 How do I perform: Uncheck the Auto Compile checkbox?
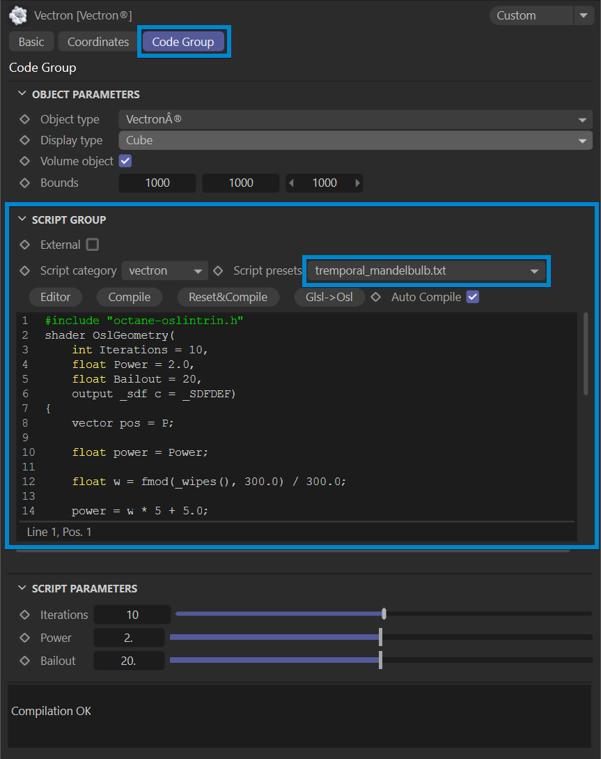pyautogui.click(x=473, y=297)
